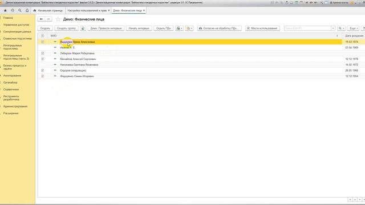The width and height of the screenshot is (365, 205).
Task: Click the calculator icon in title bar
Action: [297, 2]
